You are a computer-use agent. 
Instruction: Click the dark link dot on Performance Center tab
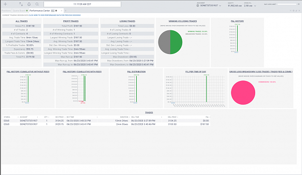(56, 11)
